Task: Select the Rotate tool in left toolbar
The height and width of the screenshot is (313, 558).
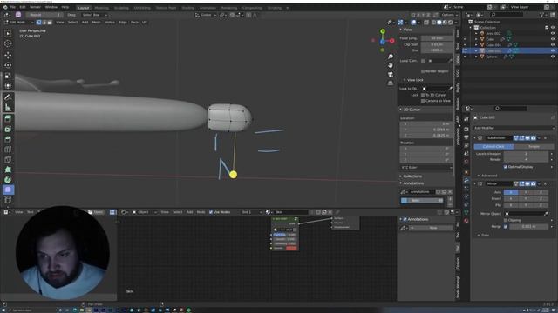Action: point(8,65)
